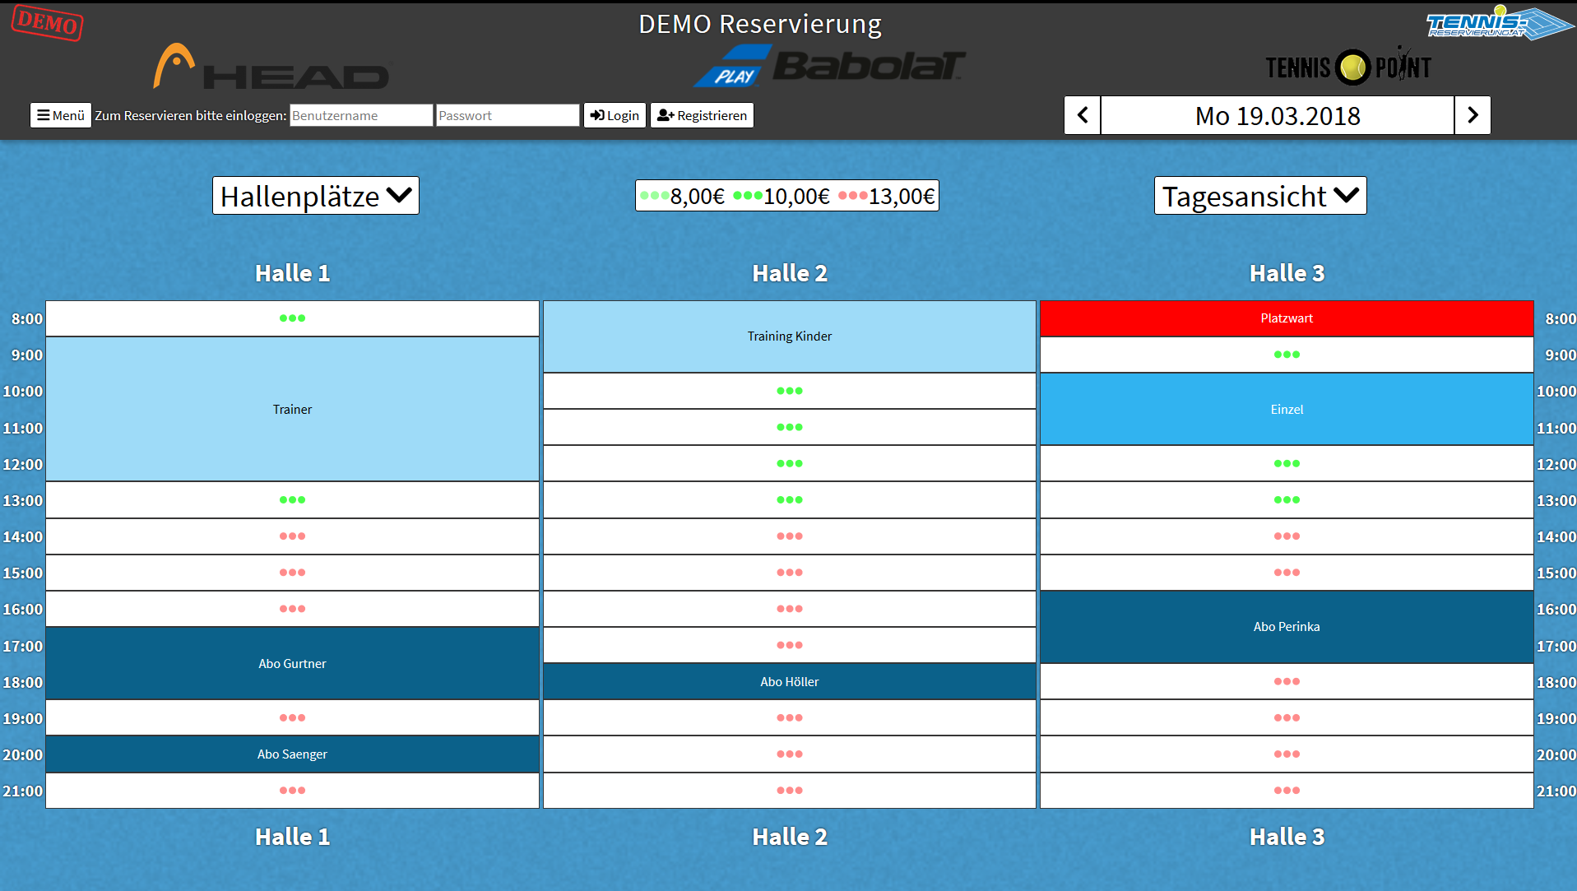1577x891 pixels.
Task: Click the red Platzwart block in Halle 3
Action: [x=1287, y=318]
